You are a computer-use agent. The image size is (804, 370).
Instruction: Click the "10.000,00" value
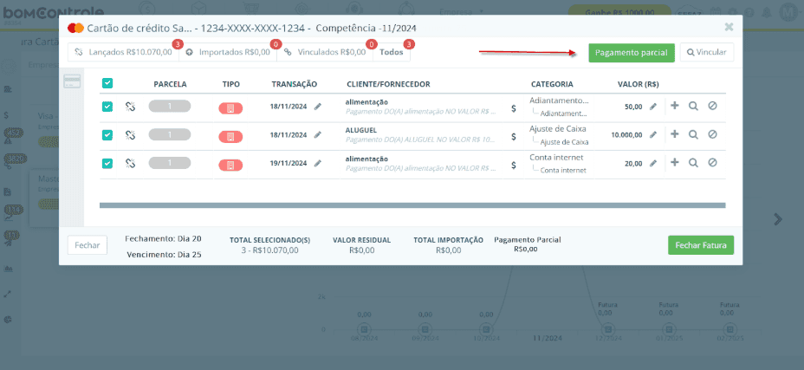[626, 135]
